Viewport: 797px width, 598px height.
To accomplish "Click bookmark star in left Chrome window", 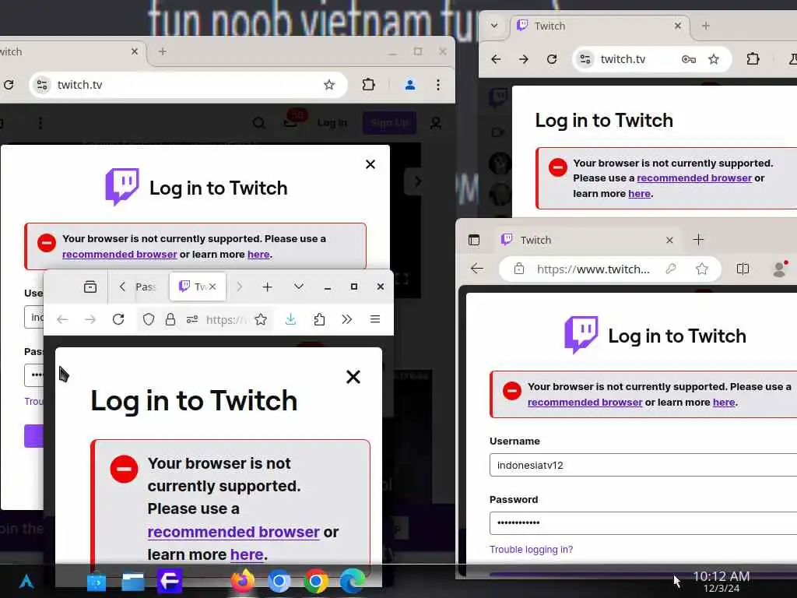I will [329, 85].
